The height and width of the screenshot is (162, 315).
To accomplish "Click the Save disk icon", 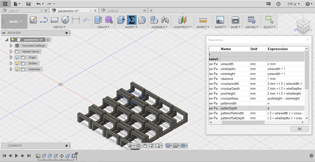I will [x=28, y=4].
